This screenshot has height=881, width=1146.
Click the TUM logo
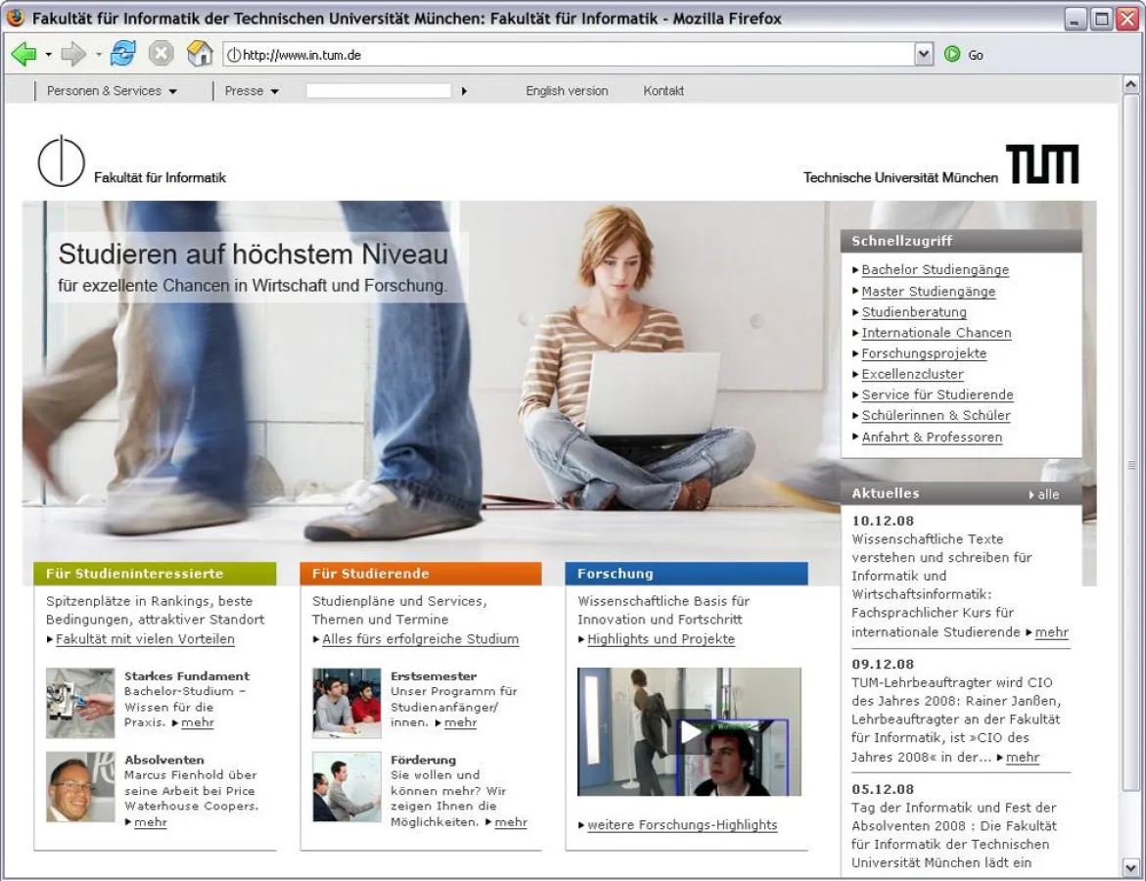click(1042, 164)
